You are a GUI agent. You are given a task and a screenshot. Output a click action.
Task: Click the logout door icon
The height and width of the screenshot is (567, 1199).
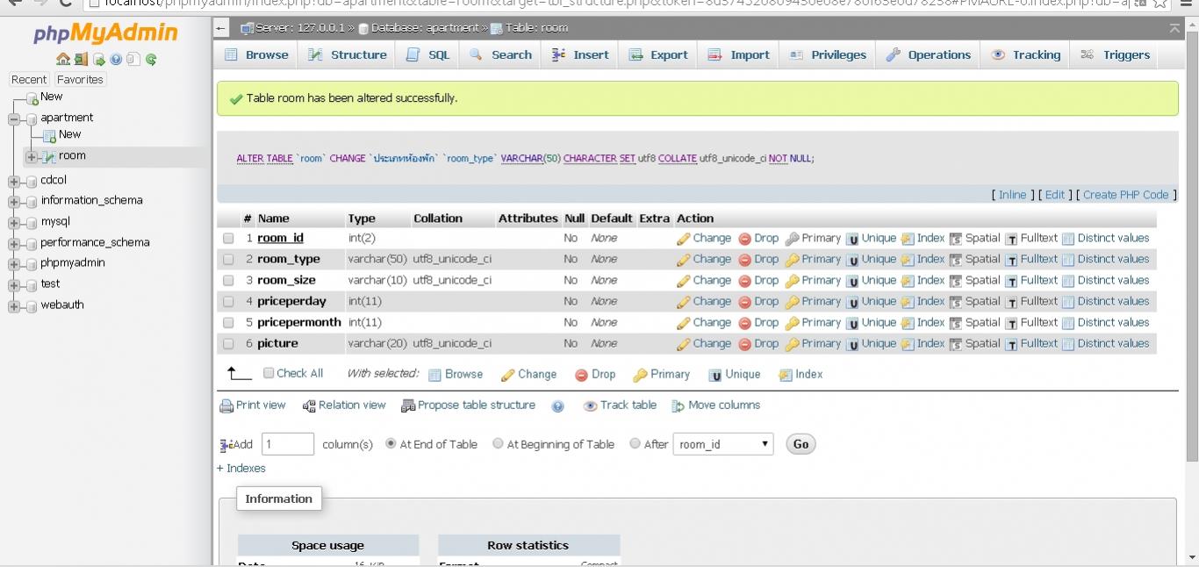(x=82, y=60)
